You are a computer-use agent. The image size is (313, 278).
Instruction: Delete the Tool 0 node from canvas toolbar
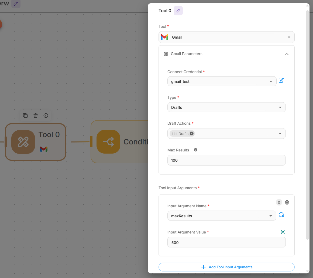tap(36, 116)
